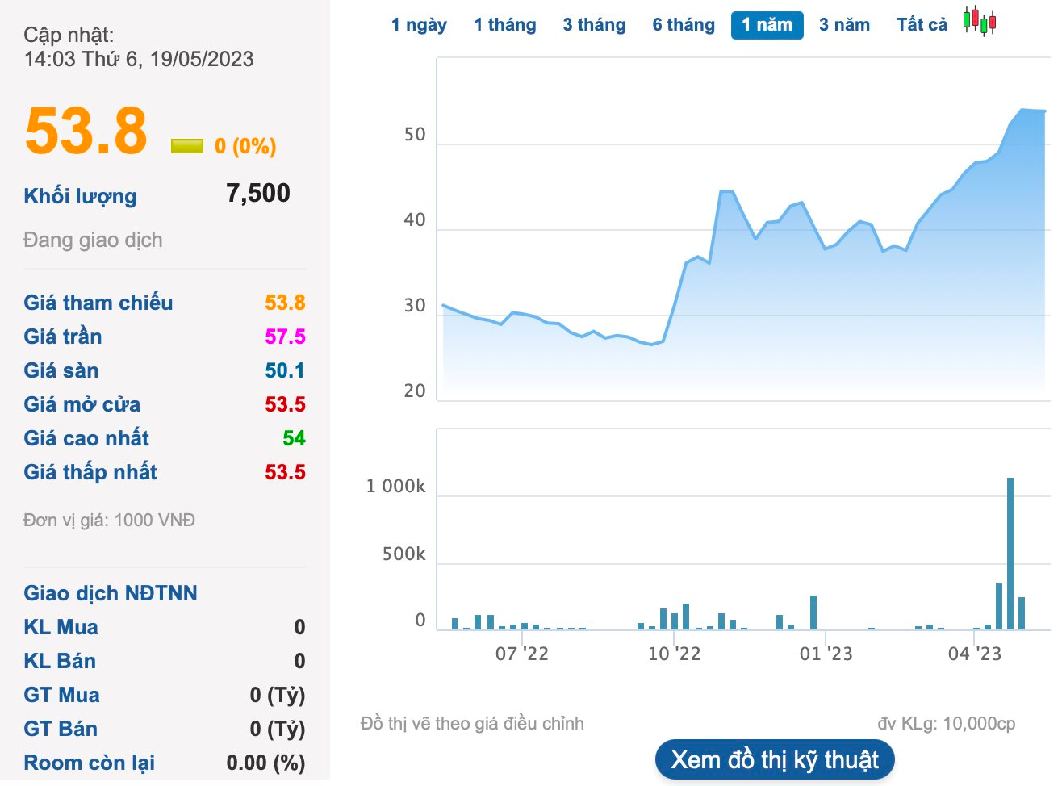Click the KL Mua label
Image resolution: width=1062 pixels, height=786 pixels.
(x=61, y=627)
